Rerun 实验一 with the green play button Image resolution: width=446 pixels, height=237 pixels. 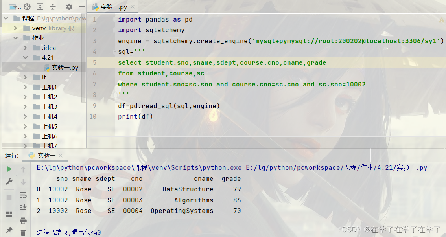click(x=9, y=169)
